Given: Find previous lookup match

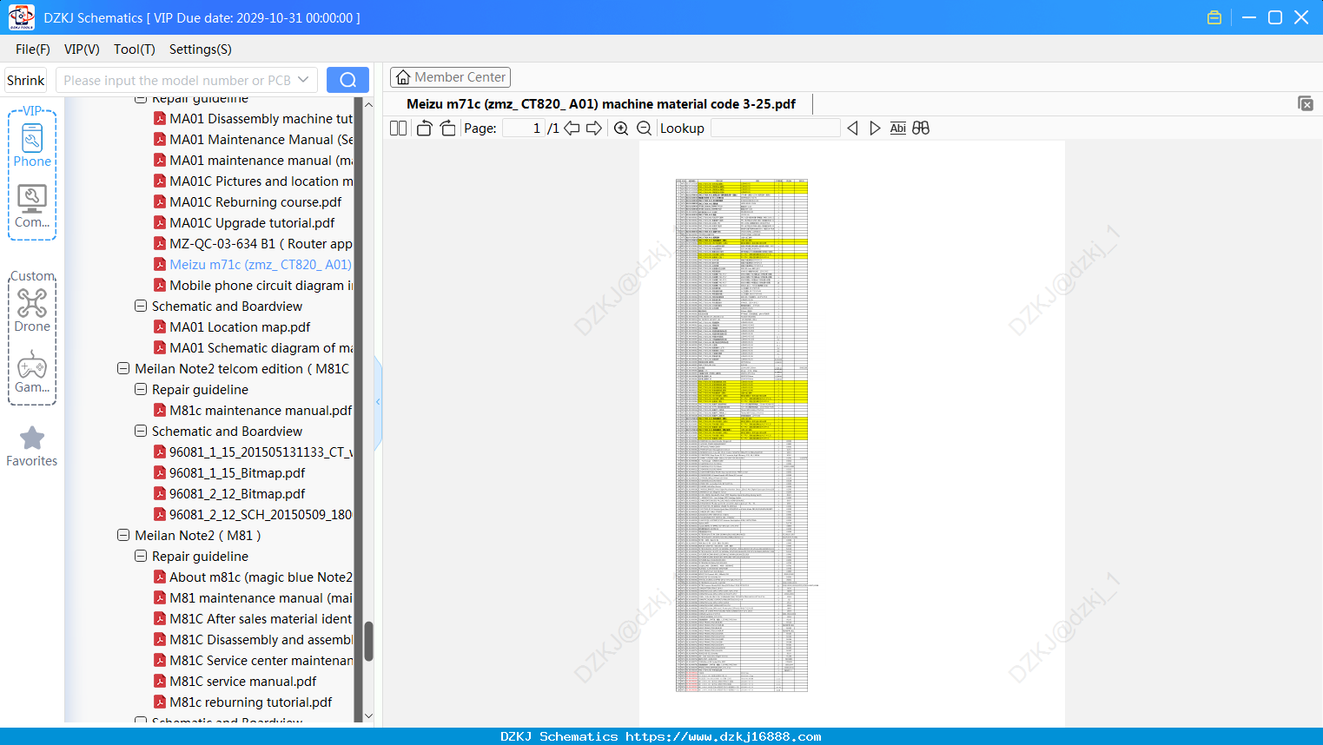Looking at the screenshot, I should [x=852, y=129].
